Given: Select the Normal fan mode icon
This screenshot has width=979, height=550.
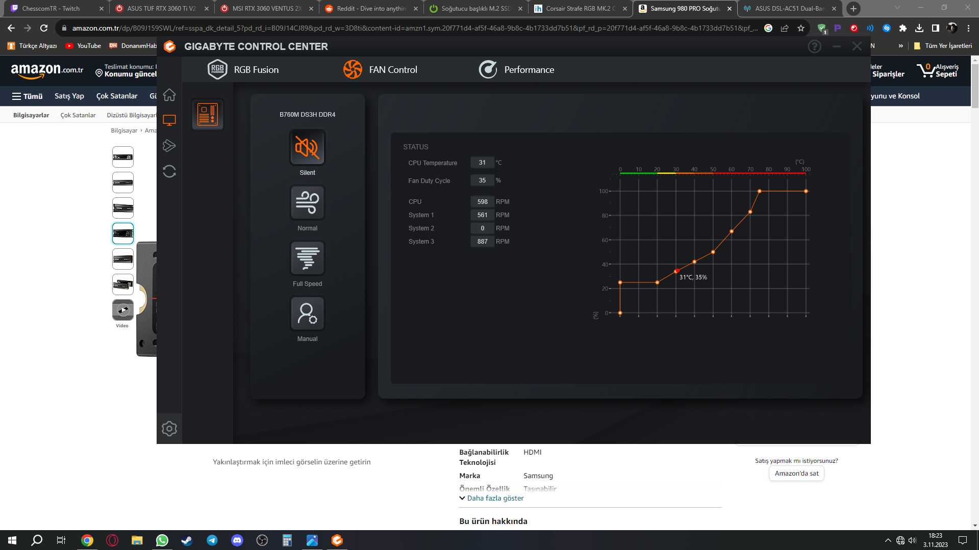Looking at the screenshot, I should point(307,203).
